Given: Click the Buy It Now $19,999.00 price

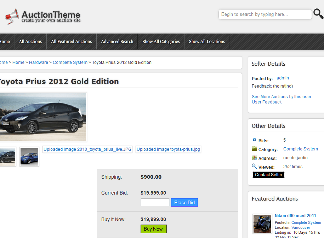Looking at the screenshot, I should (x=153, y=219).
